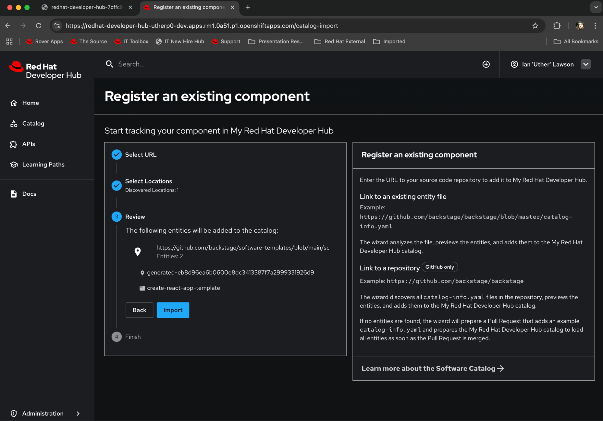The width and height of the screenshot is (603, 421).
Task: Open the Imported bookmarks folder
Action: tap(389, 42)
